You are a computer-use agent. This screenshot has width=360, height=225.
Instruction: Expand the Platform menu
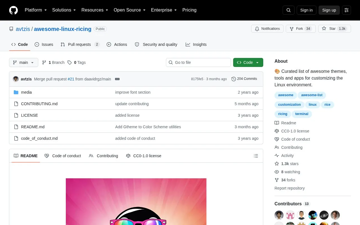point(36,10)
